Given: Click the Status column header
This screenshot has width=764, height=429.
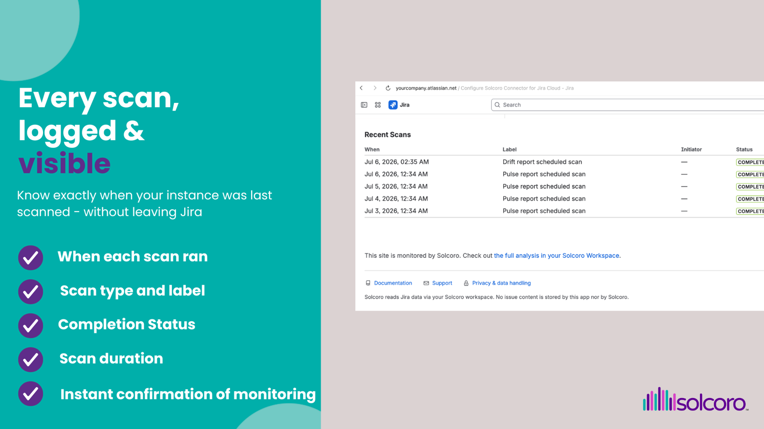Looking at the screenshot, I should [x=744, y=150].
